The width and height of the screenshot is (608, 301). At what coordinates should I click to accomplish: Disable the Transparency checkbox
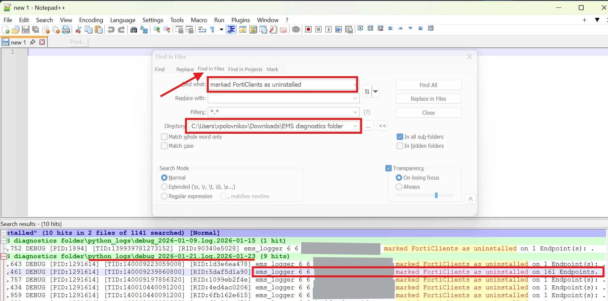[x=389, y=168]
